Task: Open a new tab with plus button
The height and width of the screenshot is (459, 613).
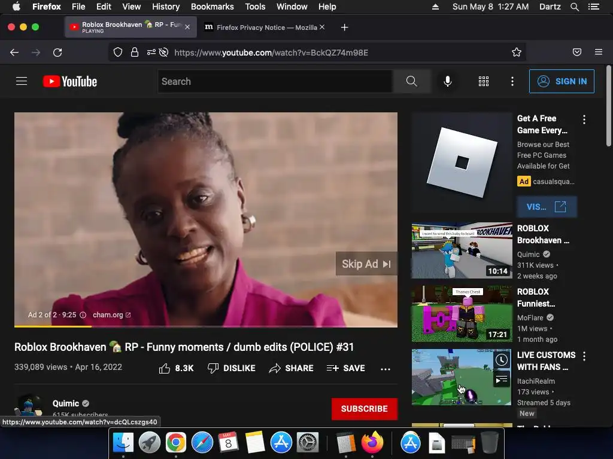Action: (x=344, y=27)
